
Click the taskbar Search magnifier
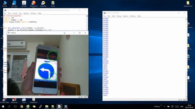[x=9, y=106]
